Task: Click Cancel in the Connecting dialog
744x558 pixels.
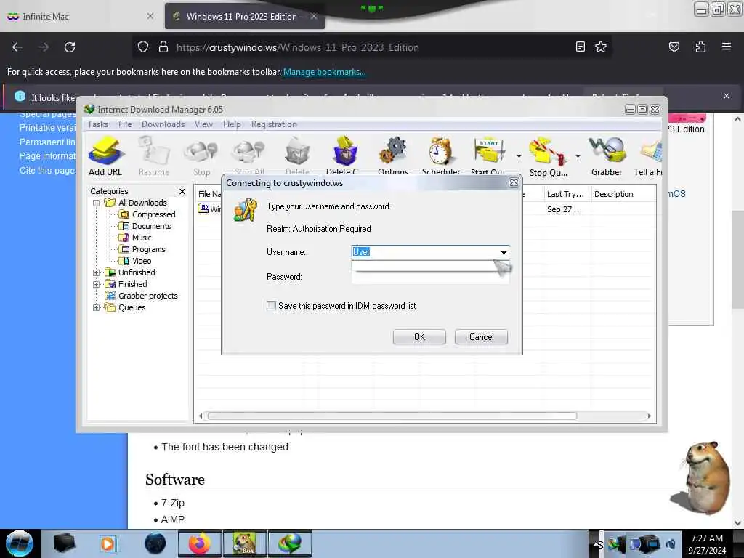Action: [x=481, y=337]
